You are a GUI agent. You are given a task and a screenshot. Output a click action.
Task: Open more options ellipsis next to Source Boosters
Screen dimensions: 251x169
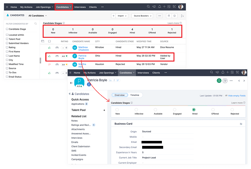pyautogui.click(x=159, y=16)
